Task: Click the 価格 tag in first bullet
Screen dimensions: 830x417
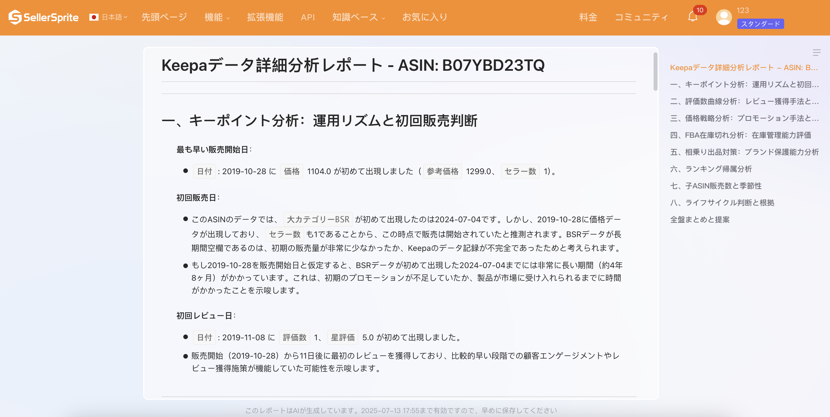Action: pos(292,171)
